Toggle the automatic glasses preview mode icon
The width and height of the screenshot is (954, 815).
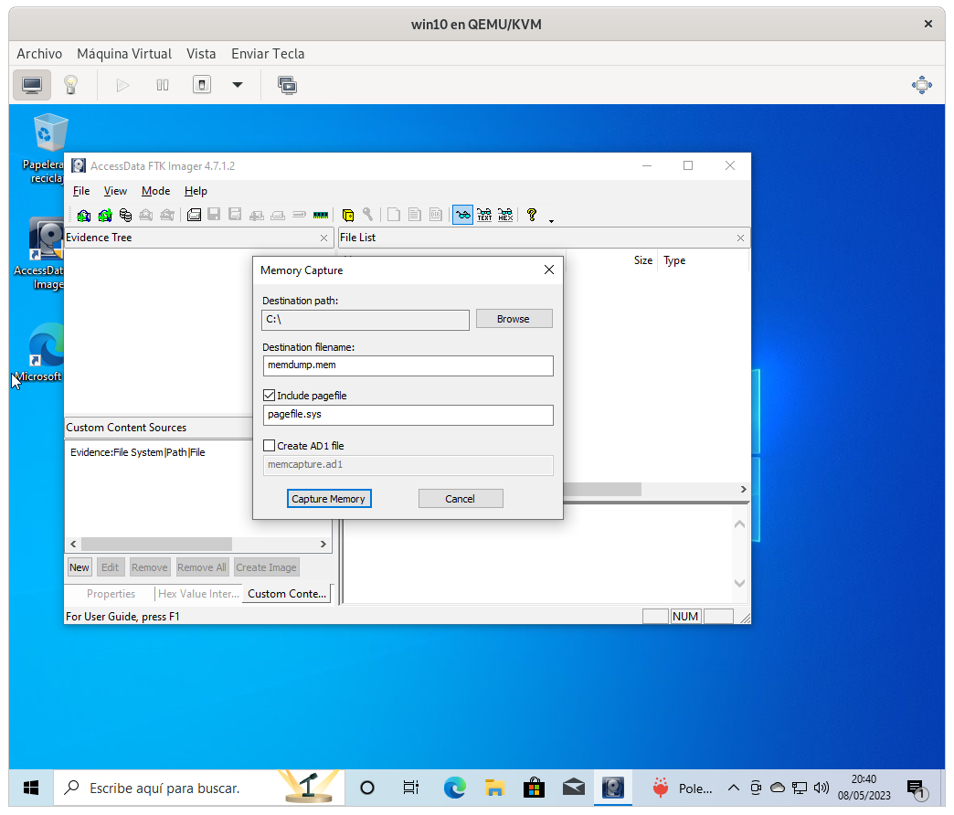click(463, 216)
